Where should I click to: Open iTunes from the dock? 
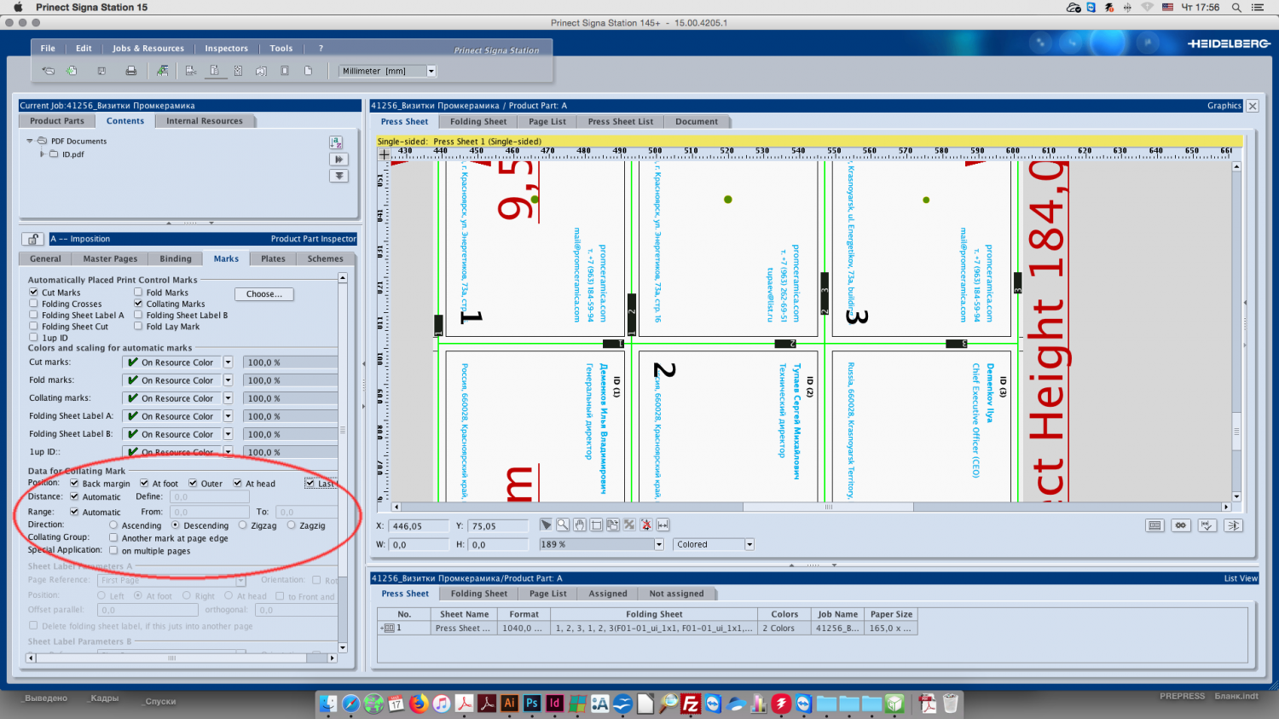[x=441, y=703]
